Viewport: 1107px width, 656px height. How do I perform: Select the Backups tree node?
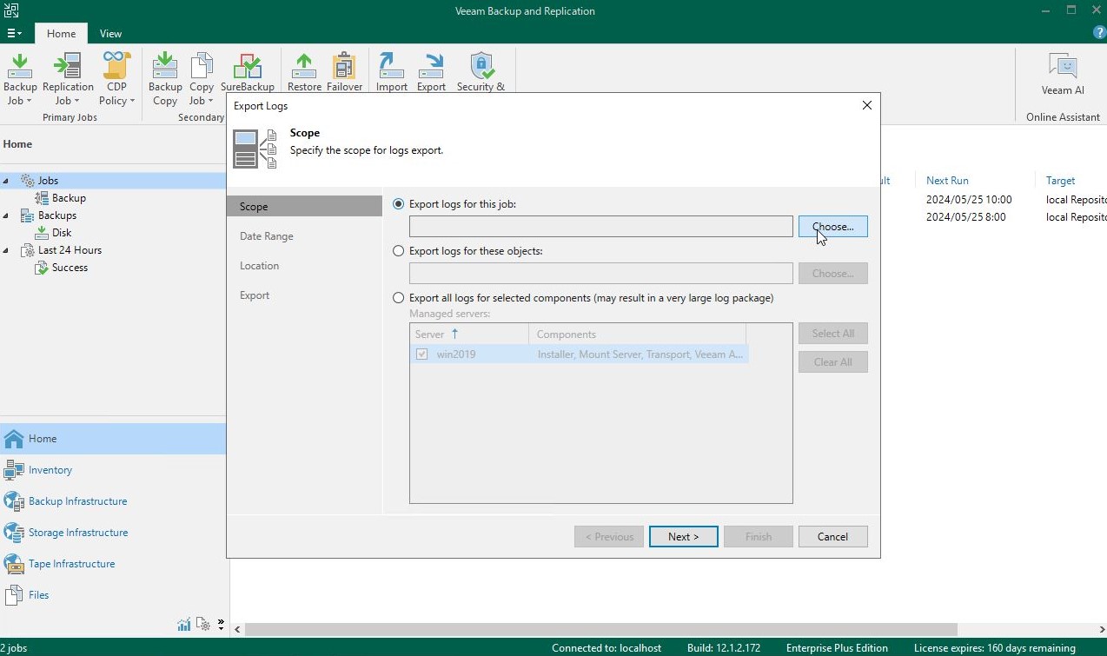click(57, 215)
